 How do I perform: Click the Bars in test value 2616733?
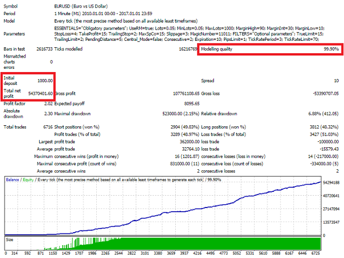pyautogui.click(x=45, y=49)
